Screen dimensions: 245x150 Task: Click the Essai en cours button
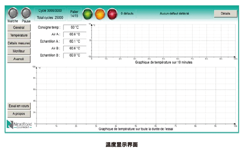(19, 106)
